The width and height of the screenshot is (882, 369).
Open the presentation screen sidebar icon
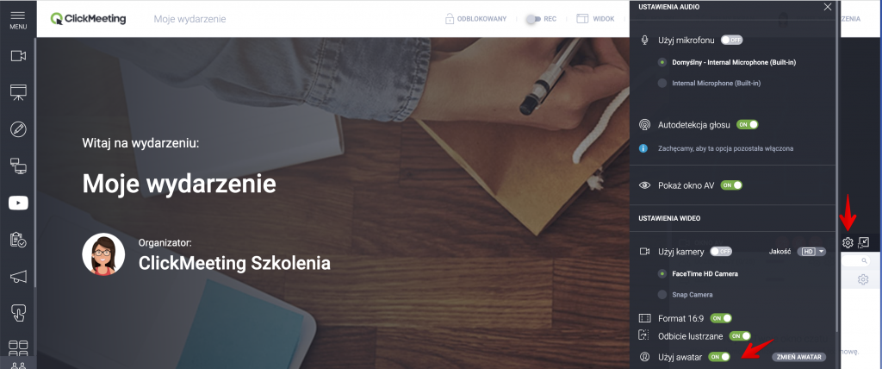coord(19,92)
